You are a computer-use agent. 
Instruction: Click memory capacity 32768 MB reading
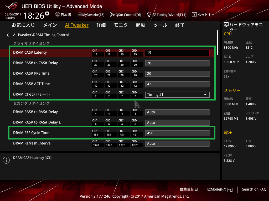coord(231,119)
